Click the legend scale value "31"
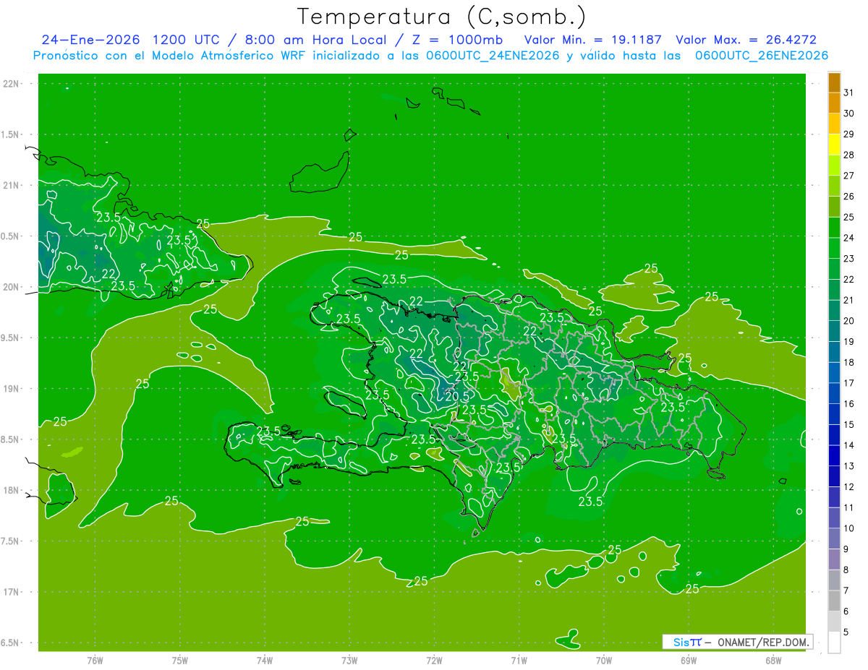The height and width of the screenshot is (670, 868). tap(849, 93)
